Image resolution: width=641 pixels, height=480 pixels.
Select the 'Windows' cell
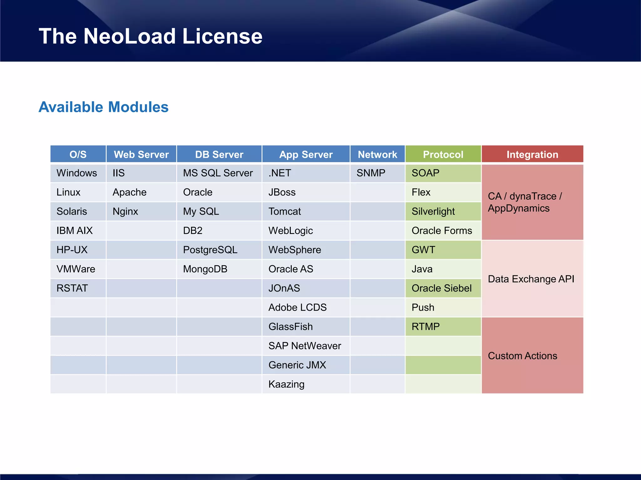(x=78, y=173)
